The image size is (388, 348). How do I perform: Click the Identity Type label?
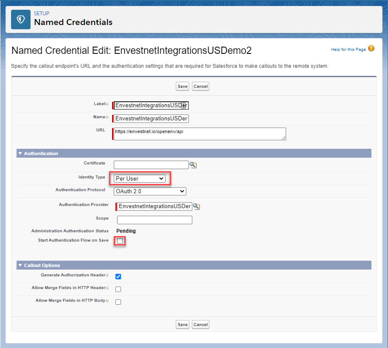[92, 177]
